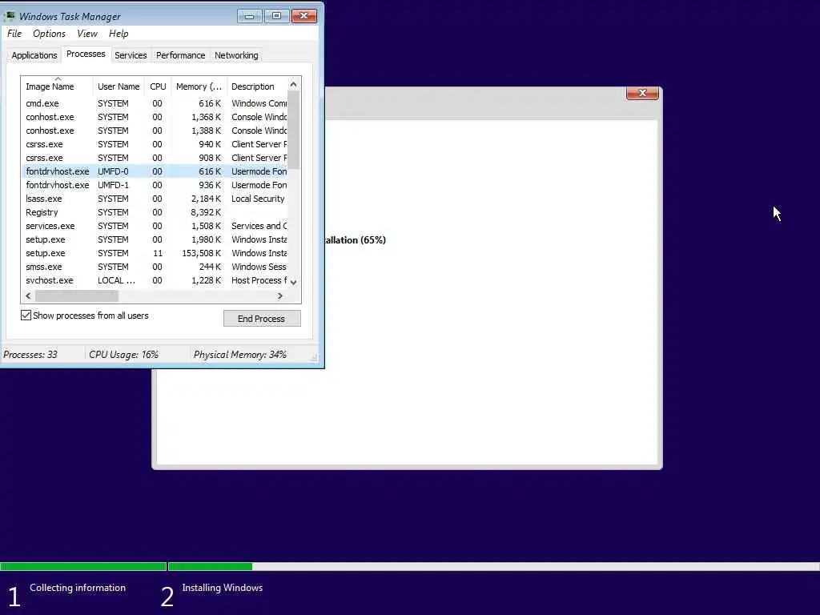The image size is (820, 615).
Task: Sort processes by Image Name column
Action: coord(57,86)
